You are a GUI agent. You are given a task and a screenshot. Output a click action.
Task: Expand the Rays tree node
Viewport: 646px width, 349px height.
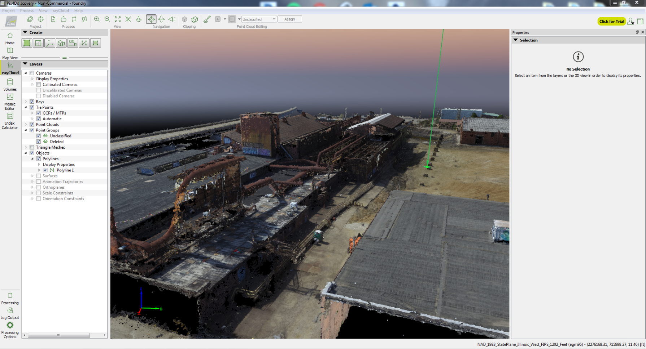pyautogui.click(x=26, y=102)
